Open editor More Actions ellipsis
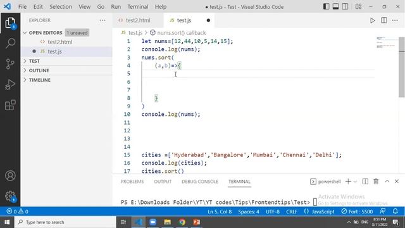The width and height of the screenshot is (405, 228). pyautogui.click(x=395, y=20)
